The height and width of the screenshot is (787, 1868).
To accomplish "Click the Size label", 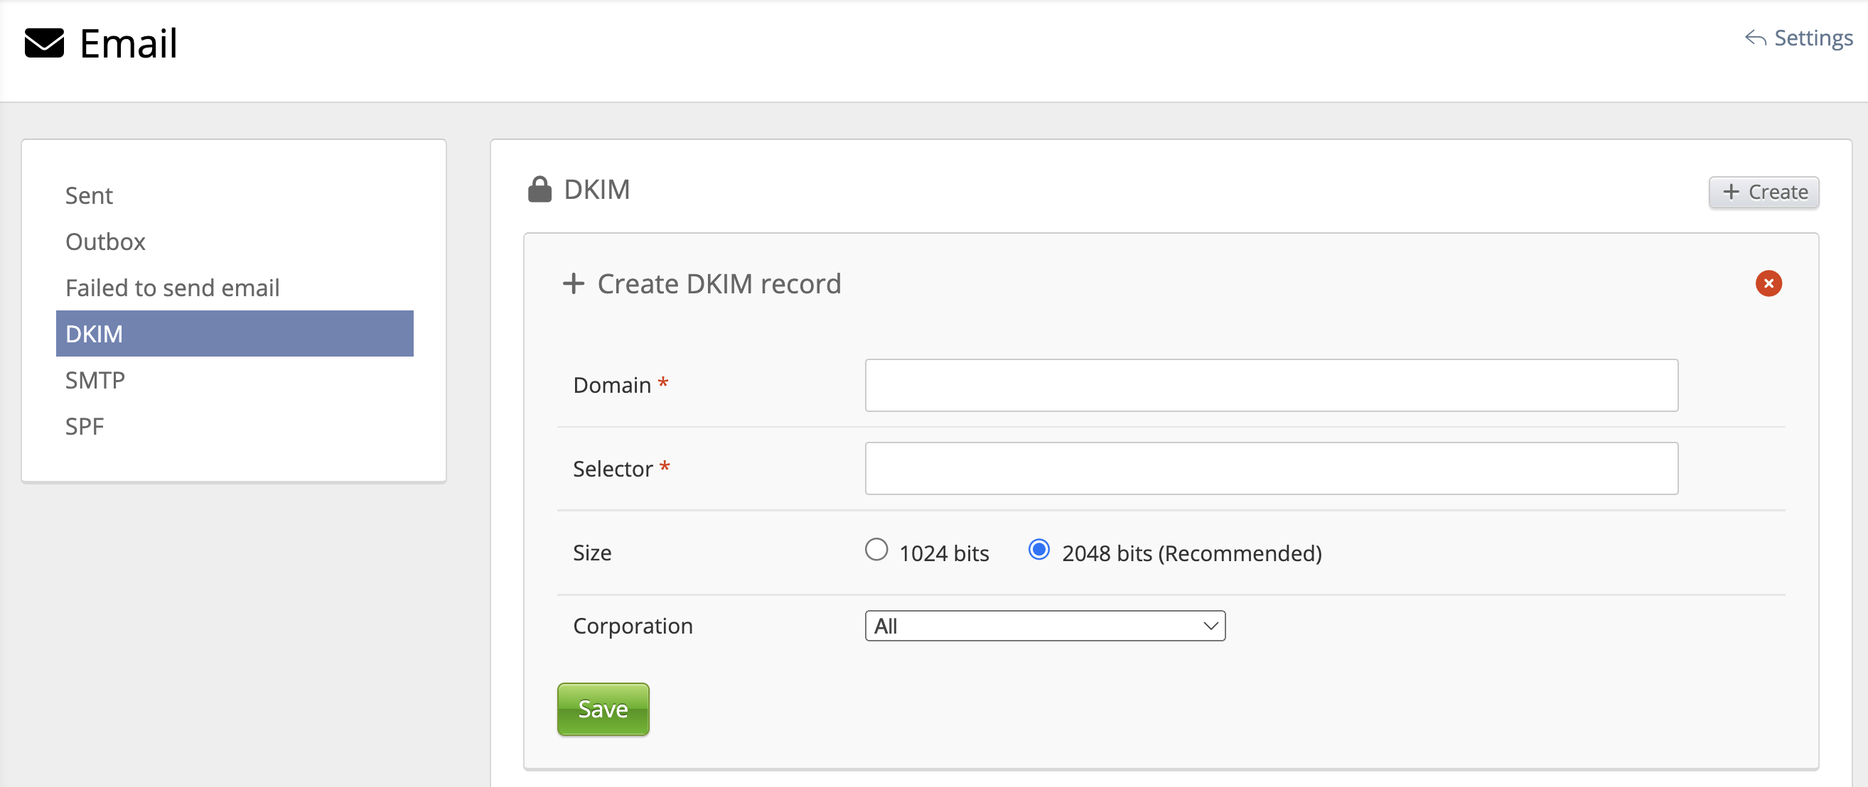I will click(x=591, y=553).
